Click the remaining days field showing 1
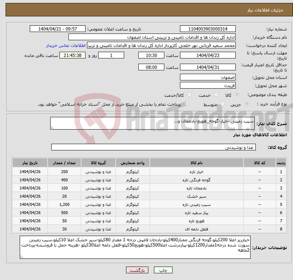 pos(111,55)
